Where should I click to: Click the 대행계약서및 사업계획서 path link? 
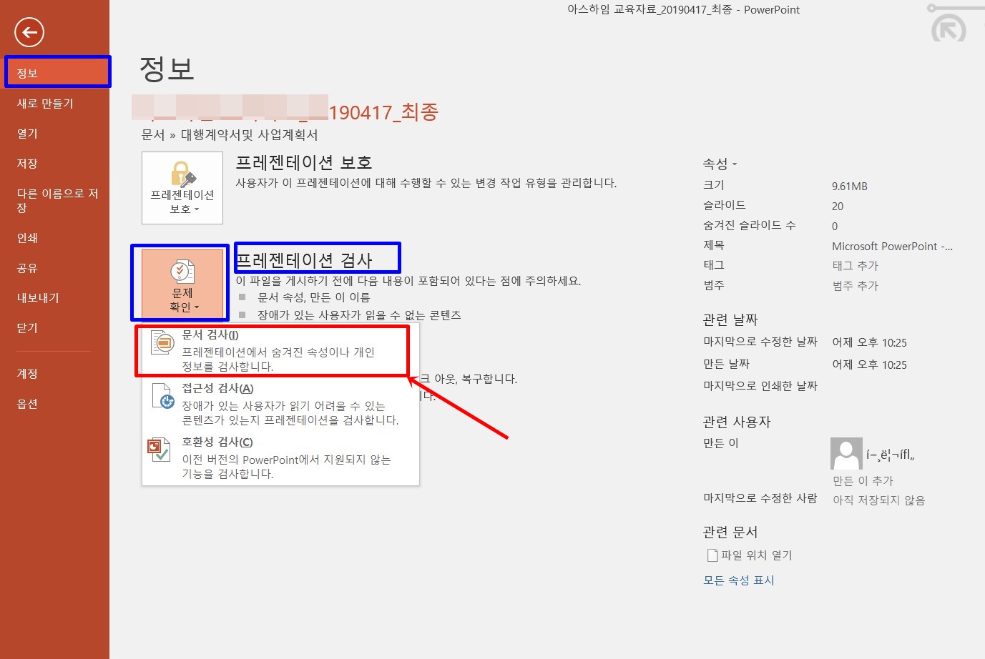tap(249, 134)
